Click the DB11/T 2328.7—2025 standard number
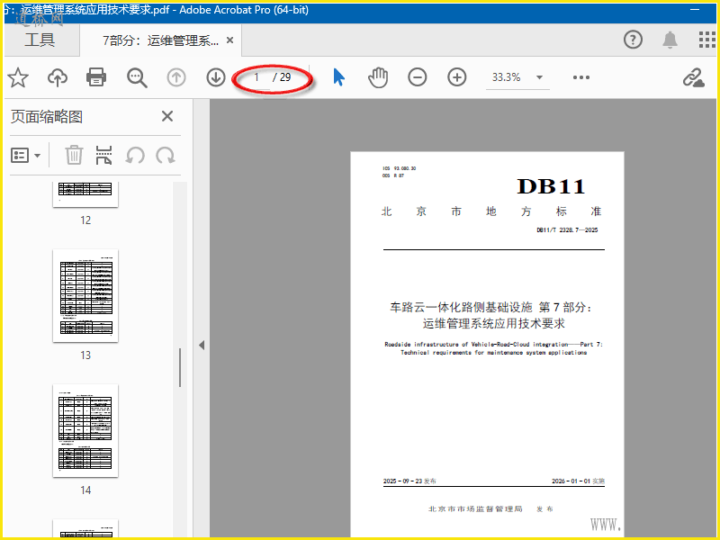Screen dimensions: 720x540 567,230
